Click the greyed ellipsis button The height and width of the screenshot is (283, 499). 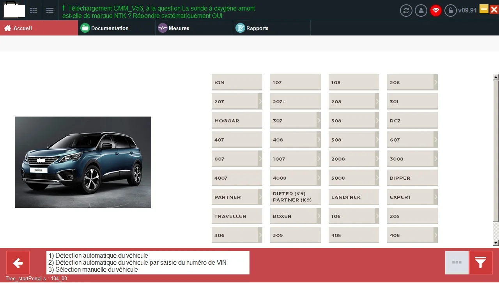457,263
